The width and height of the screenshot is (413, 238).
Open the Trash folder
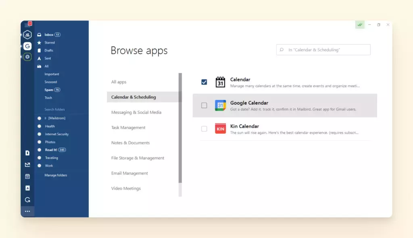[48, 98]
